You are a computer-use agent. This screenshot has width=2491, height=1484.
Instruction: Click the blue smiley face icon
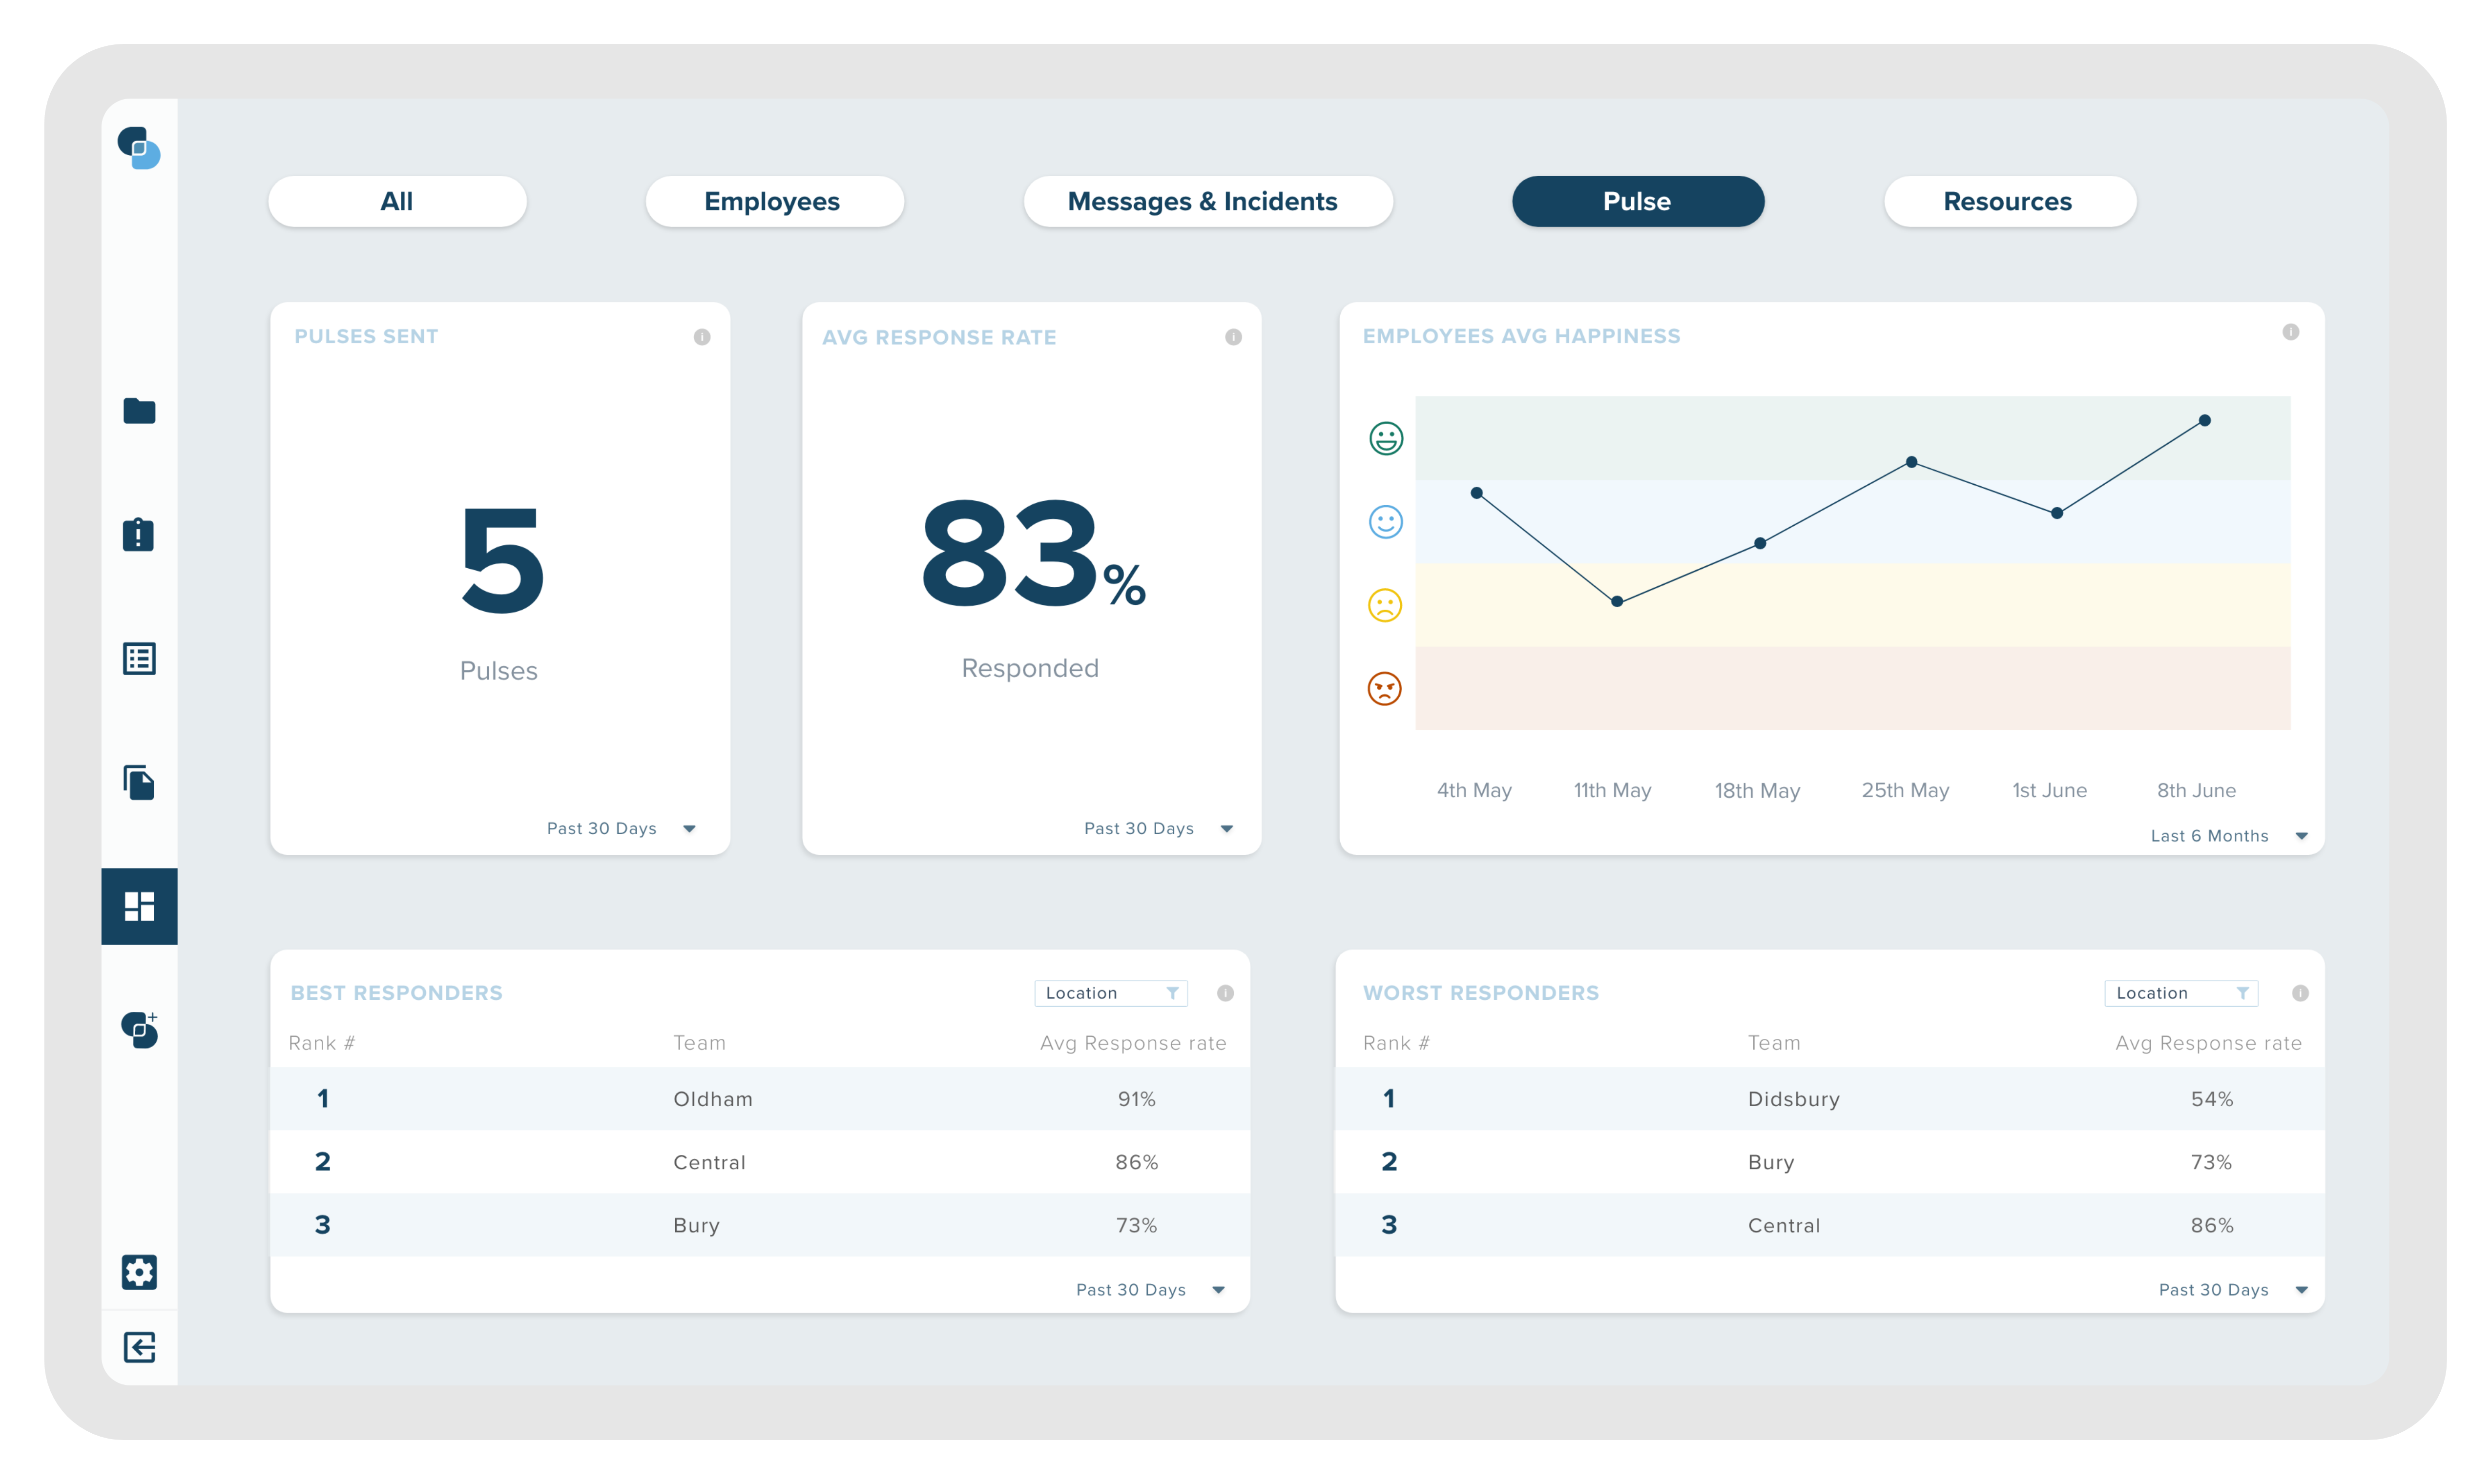coord(1385,521)
